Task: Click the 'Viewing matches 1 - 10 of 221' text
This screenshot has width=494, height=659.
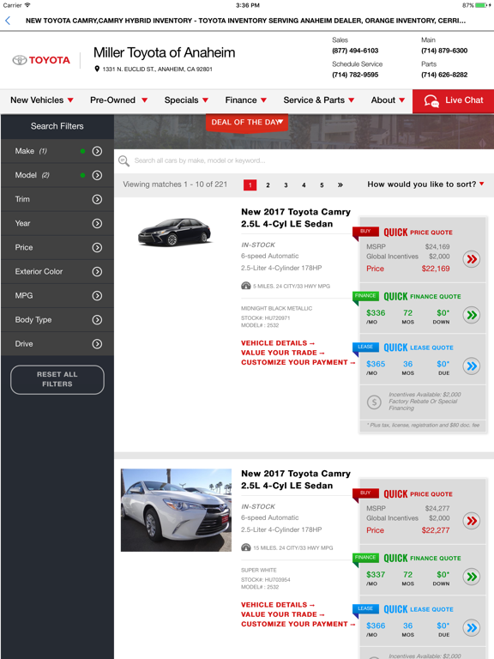Action: pos(175,184)
